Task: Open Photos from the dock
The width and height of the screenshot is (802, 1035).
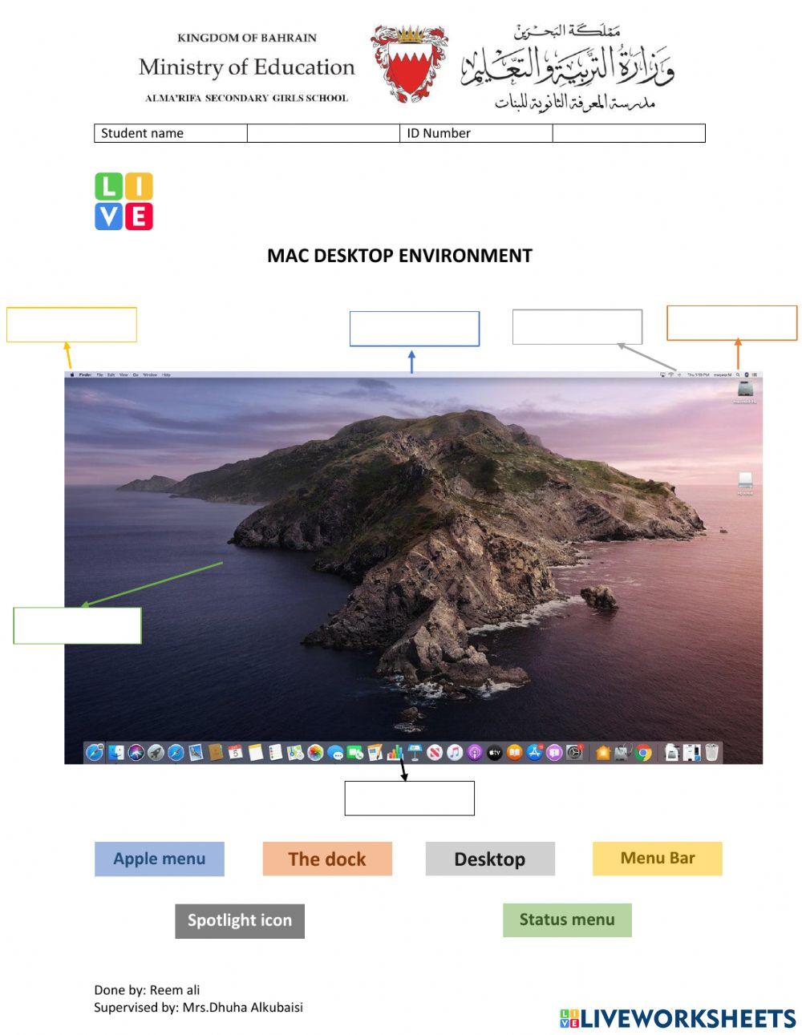Action: (314, 753)
